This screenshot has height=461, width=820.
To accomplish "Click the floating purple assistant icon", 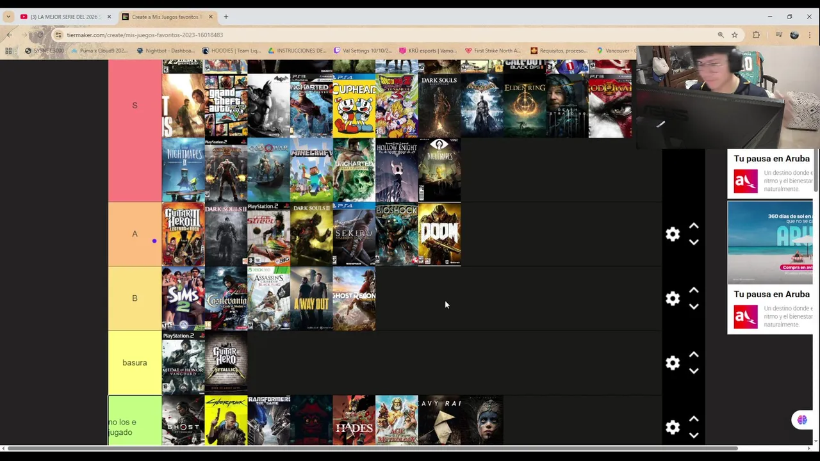I will (x=802, y=420).
